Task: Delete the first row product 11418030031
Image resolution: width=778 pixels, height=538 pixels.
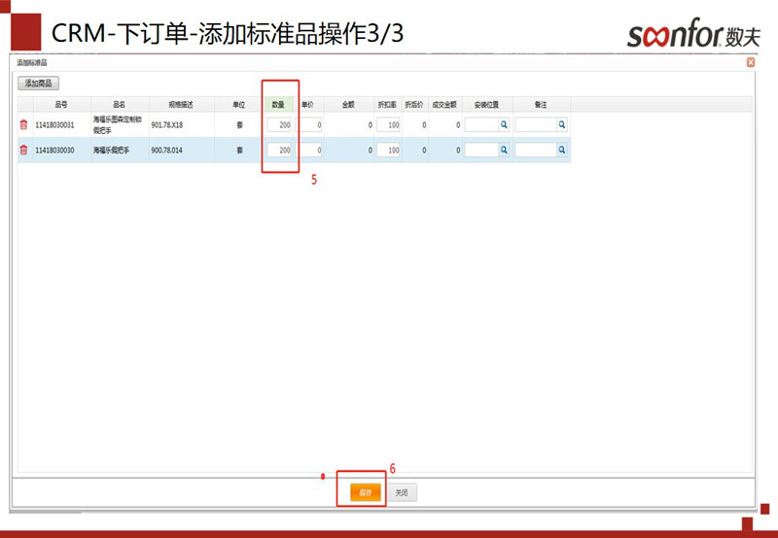Action: 23,124
